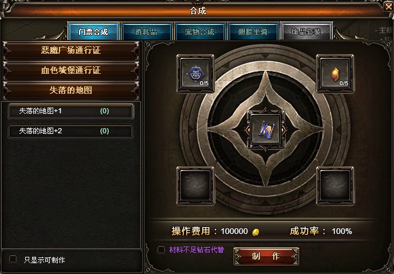Toggle 材料不足钻石代替 checkbox
The width and height of the screenshot is (394, 274).
click(x=161, y=249)
